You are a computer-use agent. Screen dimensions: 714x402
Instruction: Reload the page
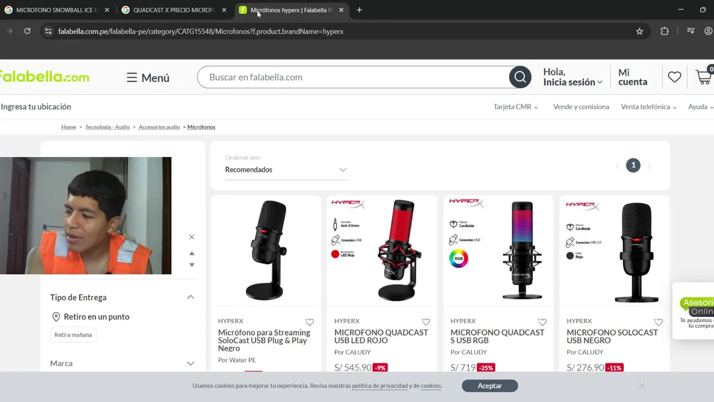coord(27,31)
